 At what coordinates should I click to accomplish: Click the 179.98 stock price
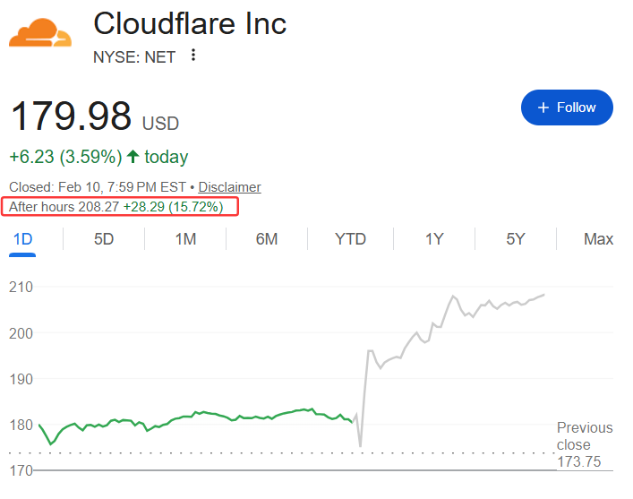click(x=70, y=116)
